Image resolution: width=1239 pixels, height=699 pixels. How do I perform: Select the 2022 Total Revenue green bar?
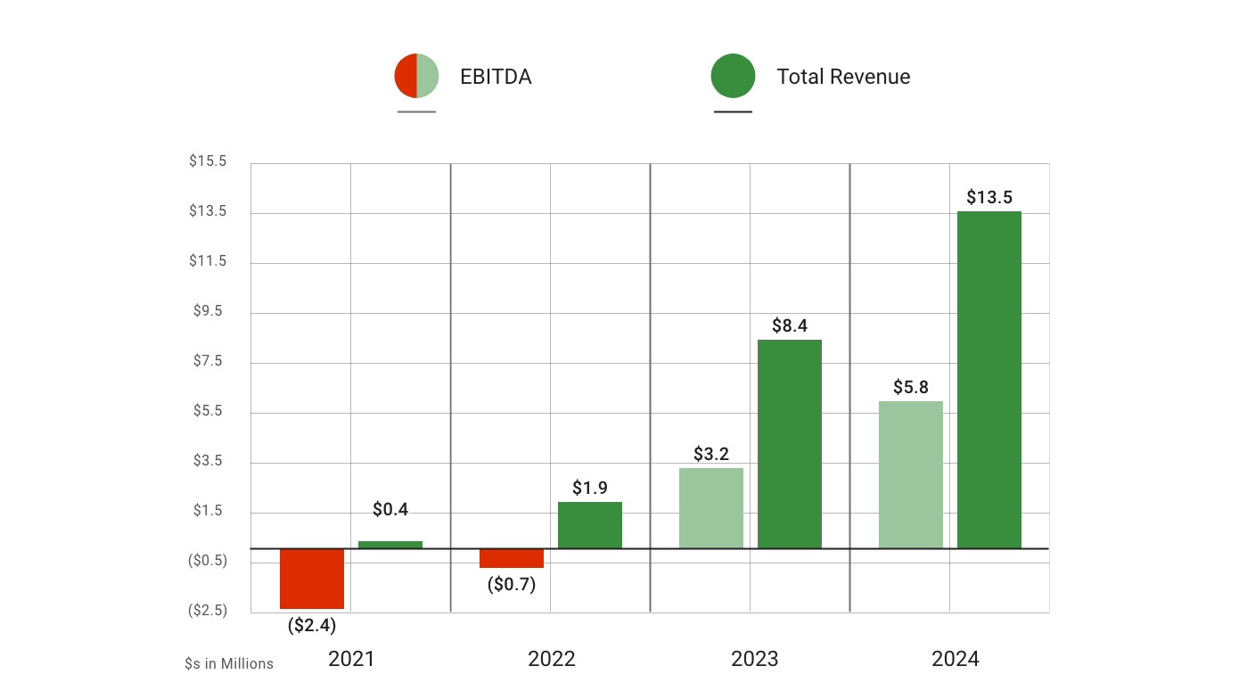pos(590,525)
